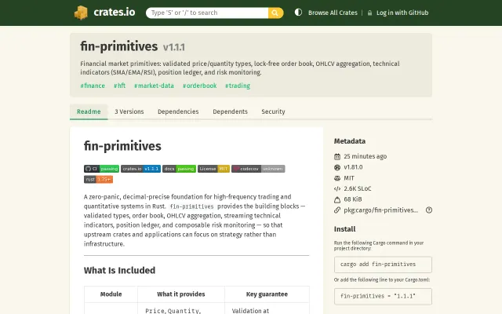Image resolution: width=502 pixels, height=314 pixels.
Task: Open Browse All Crates link
Action: 333,13
